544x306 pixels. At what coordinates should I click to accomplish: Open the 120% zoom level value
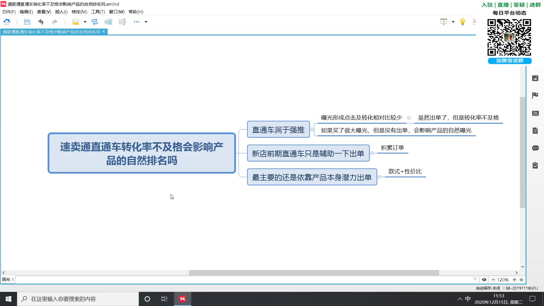pyautogui.click(x=503, y=280)
